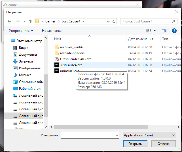Sort files by Имя column
182x152 pixels.
coord(58,39)
